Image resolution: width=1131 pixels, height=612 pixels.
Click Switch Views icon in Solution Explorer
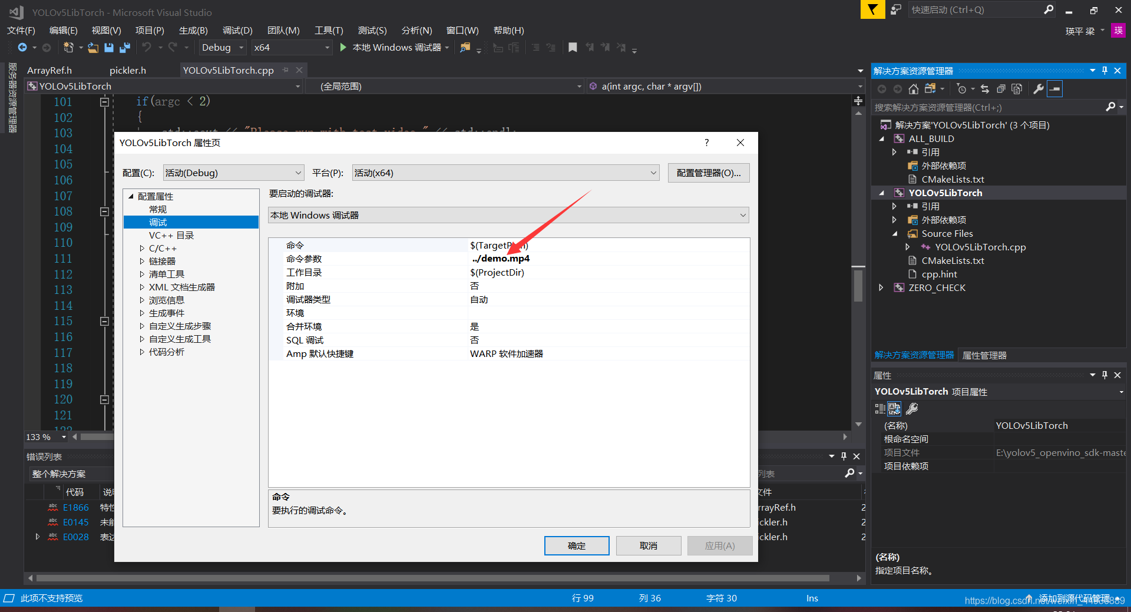(931, 89)
